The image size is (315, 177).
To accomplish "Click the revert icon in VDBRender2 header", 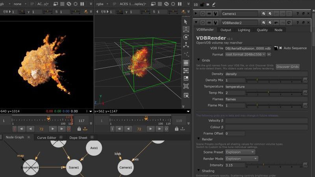I will point(289,23).
